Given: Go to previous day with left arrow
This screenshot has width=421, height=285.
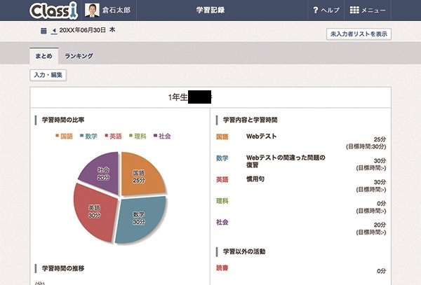Looking at the screenshot, I should 54,32.
